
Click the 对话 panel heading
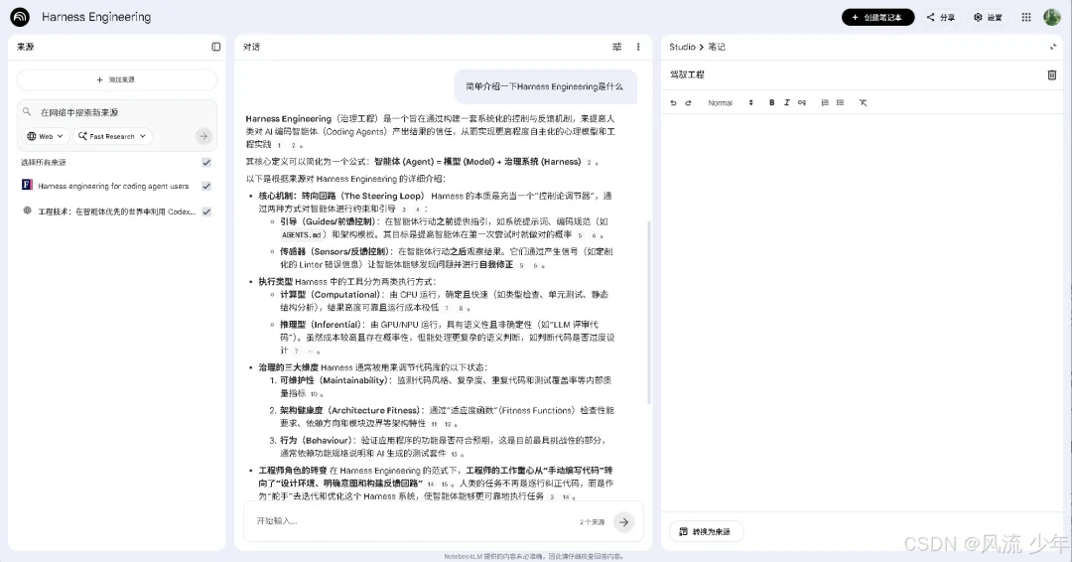(251, 47)
